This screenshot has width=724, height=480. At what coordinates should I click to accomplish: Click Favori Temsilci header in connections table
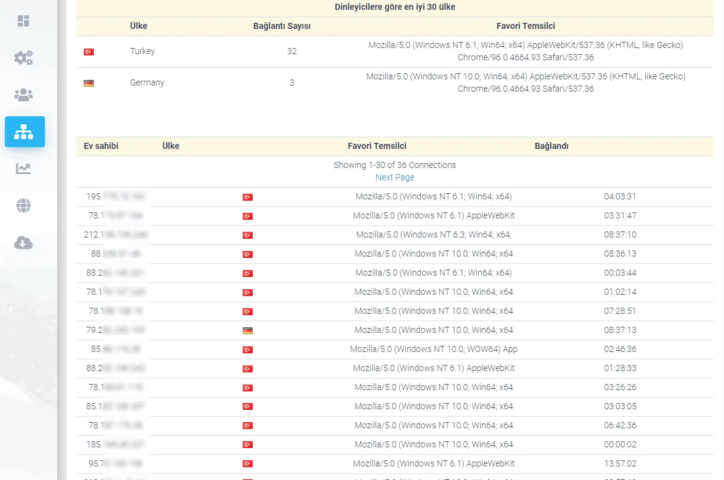pos(376,146)
